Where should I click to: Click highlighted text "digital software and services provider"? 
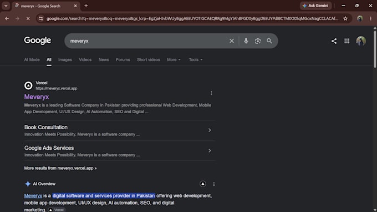click(x=91, y=196)
